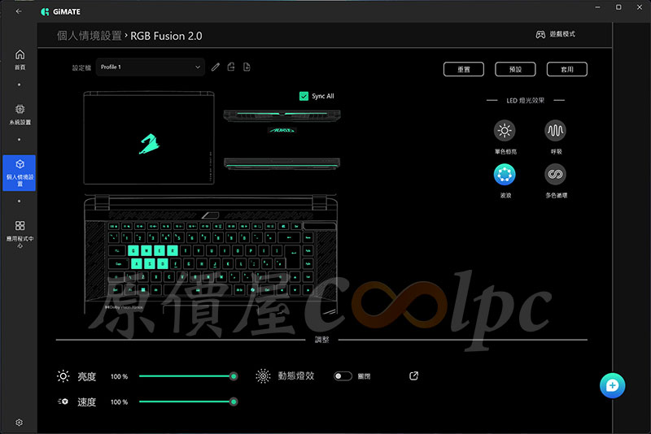The image size is (651, 434).
Task: Expand the Profile 1 dropdown
Action: click(x=150, y=67)
